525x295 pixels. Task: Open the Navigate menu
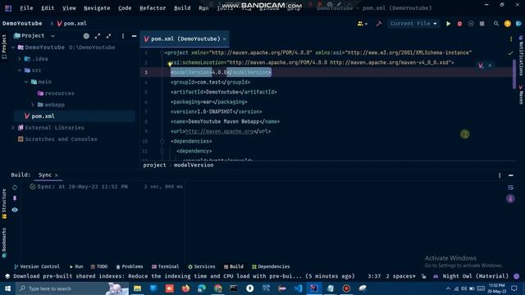click(x=97, y=7)
